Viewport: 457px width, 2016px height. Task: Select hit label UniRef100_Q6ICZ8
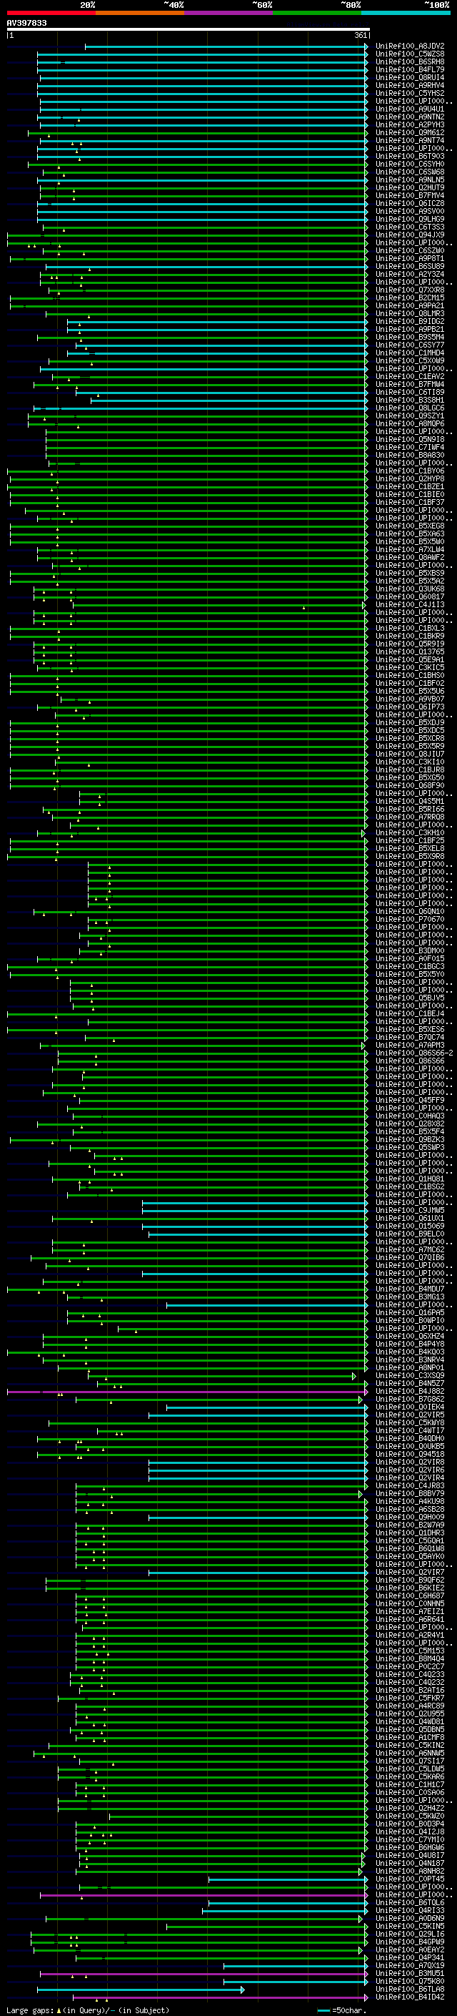tap(410, 204)
